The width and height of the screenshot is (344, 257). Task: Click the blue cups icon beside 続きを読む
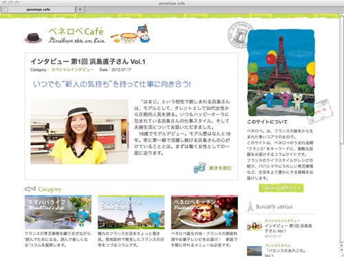click(x=200, y=168)
